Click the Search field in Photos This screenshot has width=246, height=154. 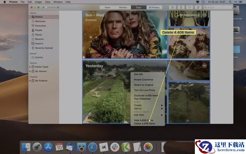coord(218,7)
